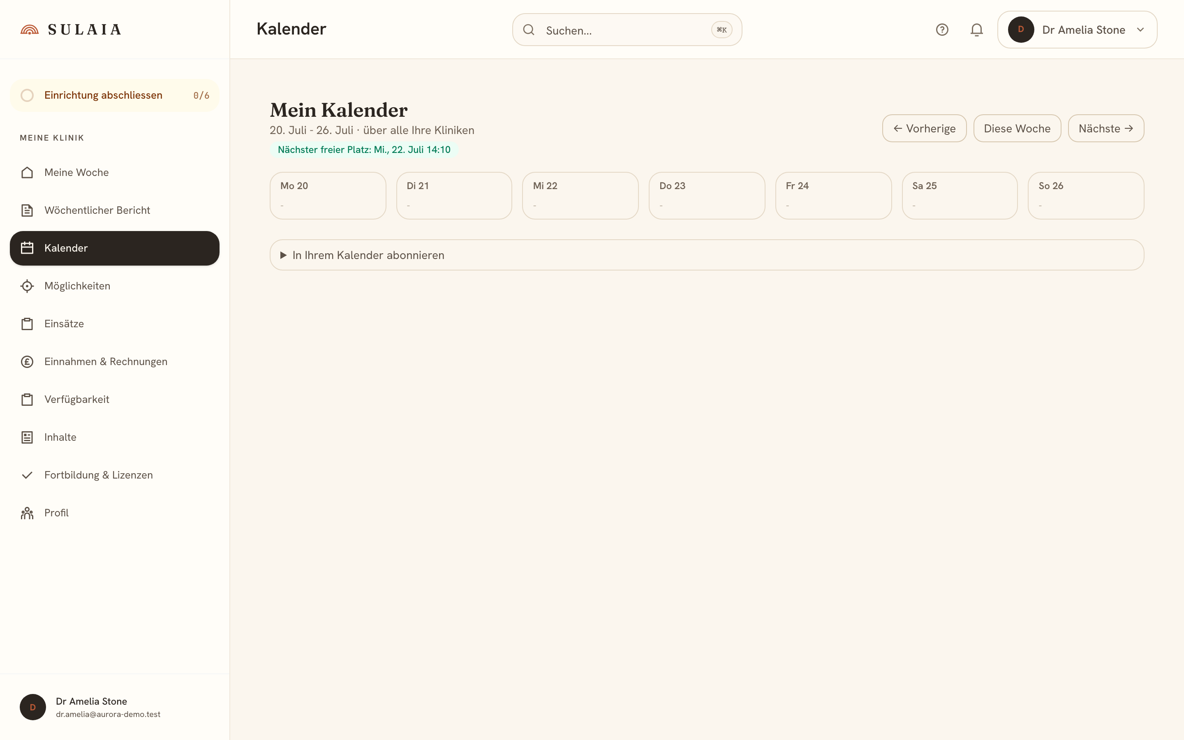Click the Fortbildung & Lizenzen checkmark icon

click(x=28, y=475)
